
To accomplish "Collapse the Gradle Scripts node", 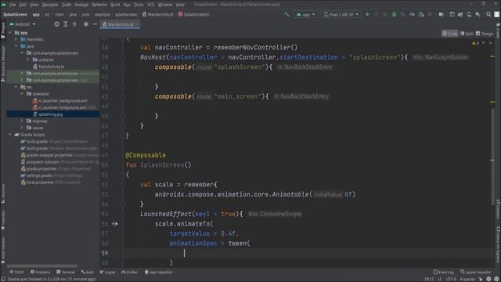I will coord(9,135).
